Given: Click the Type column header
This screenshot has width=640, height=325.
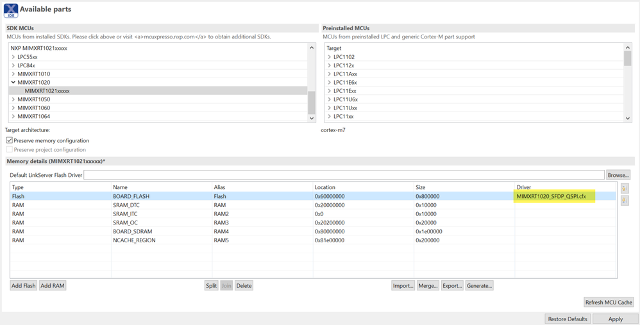Looking at the screenshot, I should (x=60, y=187).
